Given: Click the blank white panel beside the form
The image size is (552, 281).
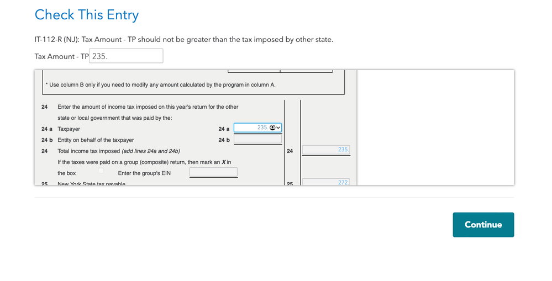Looking at the screenshot, I should (435, 127).
